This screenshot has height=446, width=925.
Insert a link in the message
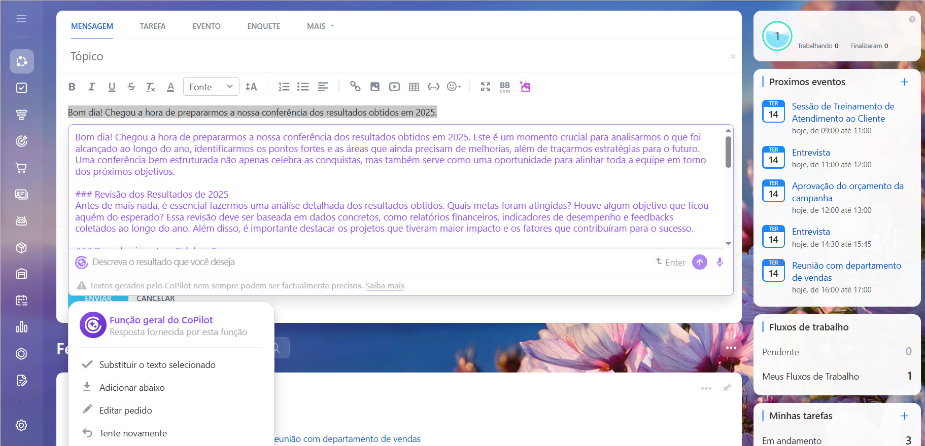coord(355,87)
